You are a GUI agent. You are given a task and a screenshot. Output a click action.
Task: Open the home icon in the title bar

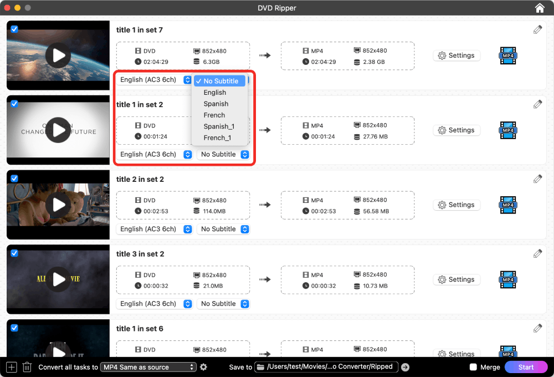point(539,8)
